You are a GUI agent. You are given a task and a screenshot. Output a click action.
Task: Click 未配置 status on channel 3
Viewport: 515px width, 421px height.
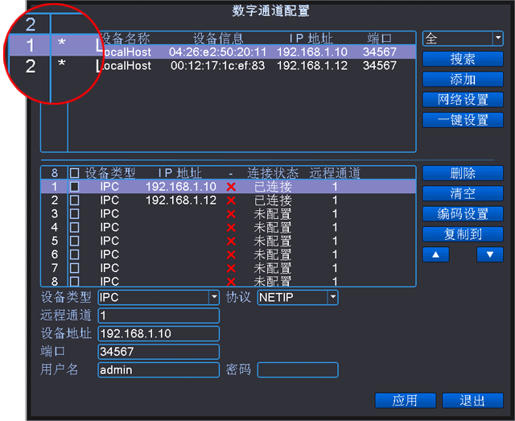(x=273, y=214)
